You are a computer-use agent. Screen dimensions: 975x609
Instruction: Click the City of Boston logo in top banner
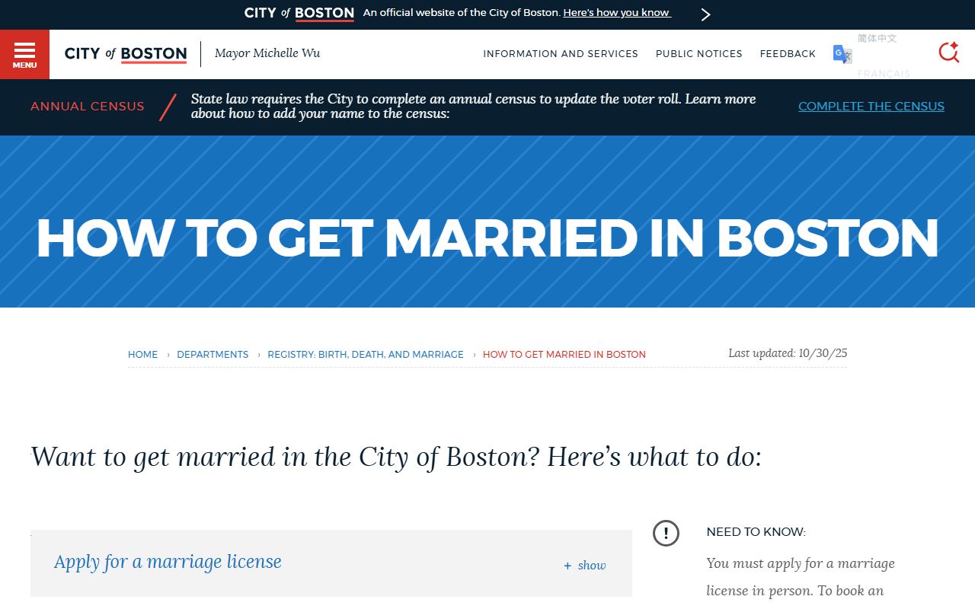[x=299, y=14]
